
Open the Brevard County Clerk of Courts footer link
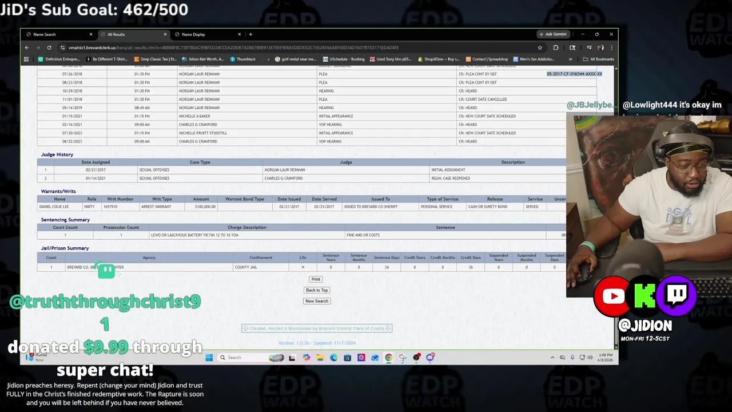point(317,328)
